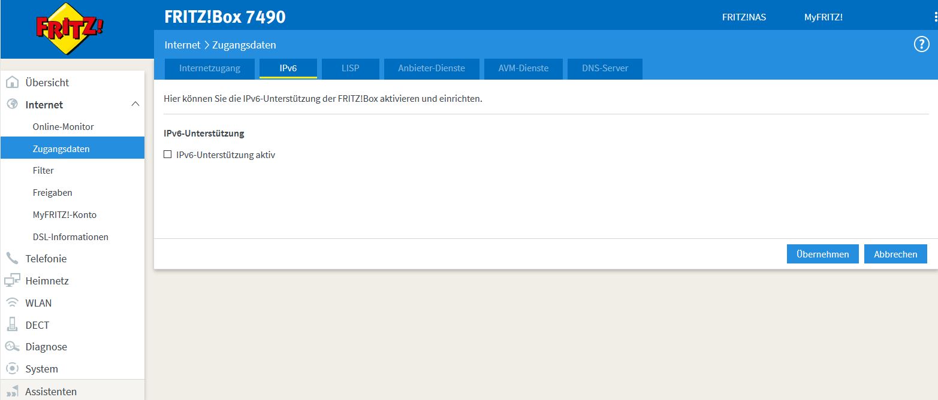
Task: Open the Heimnetz menu label
Action: pyautogui.click(x=47, y=281)
